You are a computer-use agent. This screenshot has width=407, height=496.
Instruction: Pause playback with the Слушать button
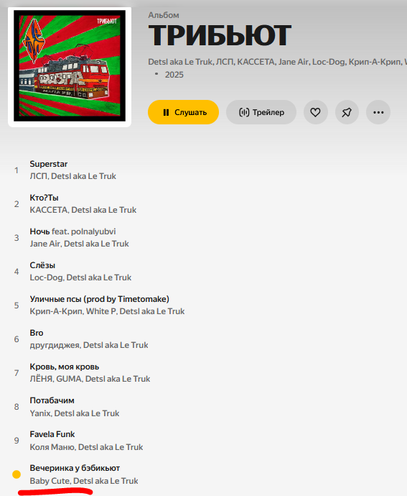tap(183, 112)
